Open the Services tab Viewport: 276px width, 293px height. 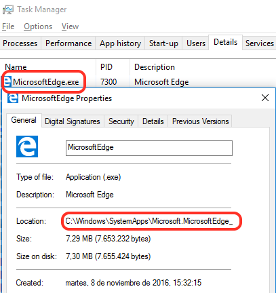tap(260, 43)
